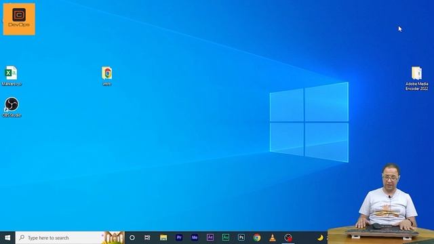The image size is (434, 244).
Task: Switch to the OBS Studio taskbar icon
Action: (288, 238)
